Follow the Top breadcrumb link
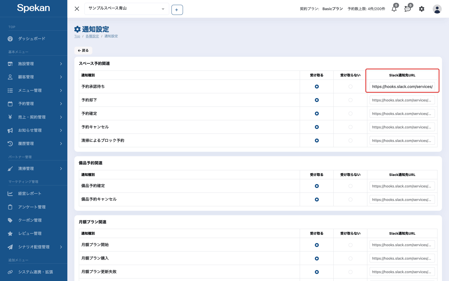 (77, 36)
